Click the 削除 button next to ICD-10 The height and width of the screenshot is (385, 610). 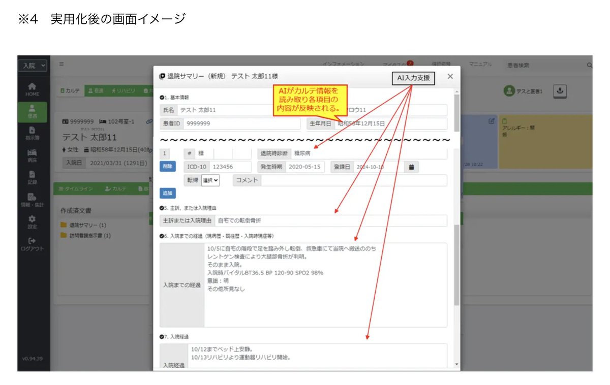tap(167, 166)
